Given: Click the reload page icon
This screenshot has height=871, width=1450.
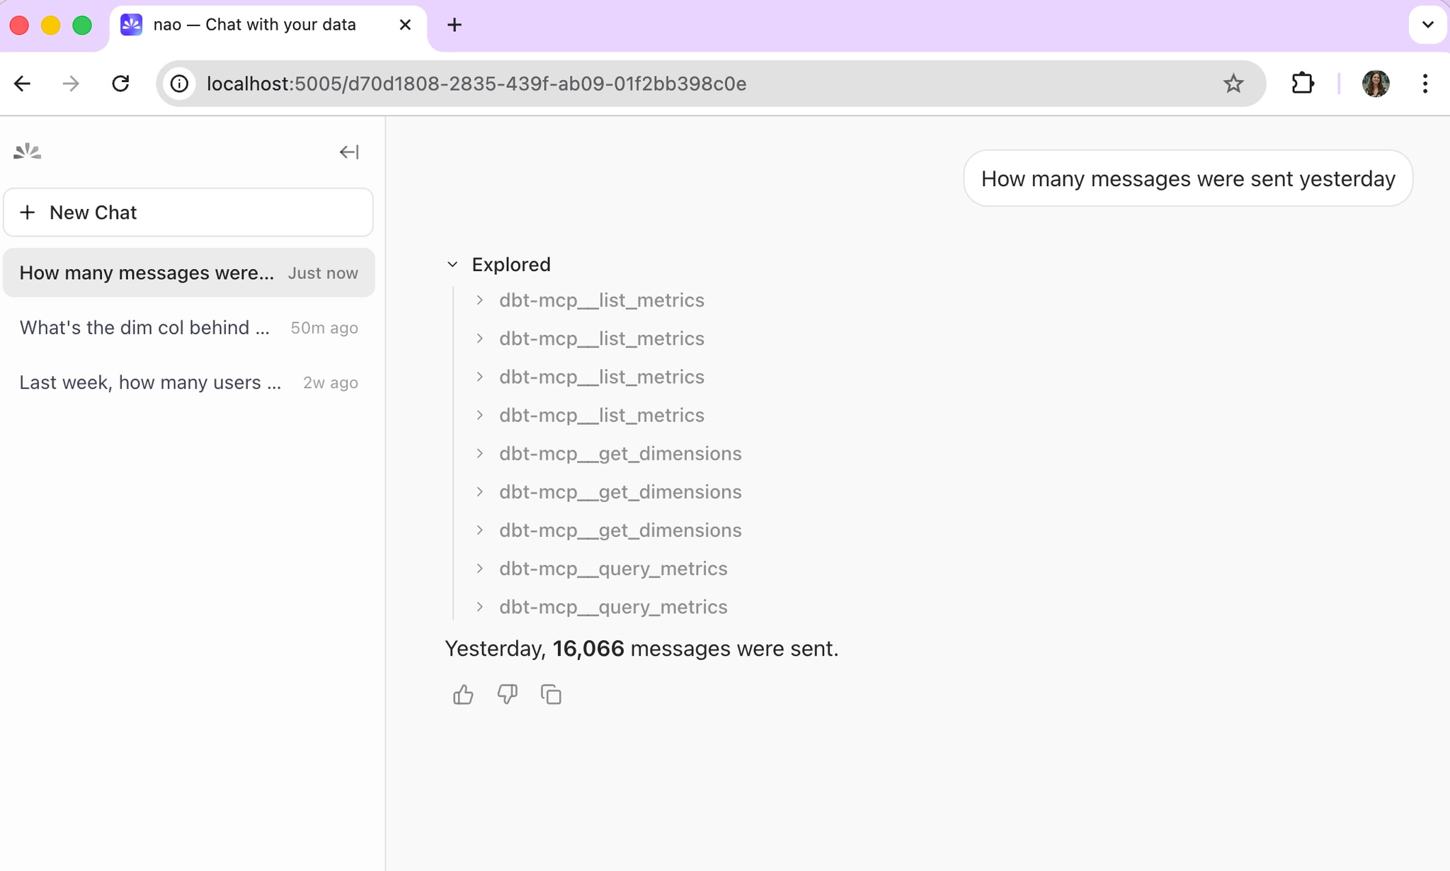Looking at the screenshot, I should (x=121, y=83).
